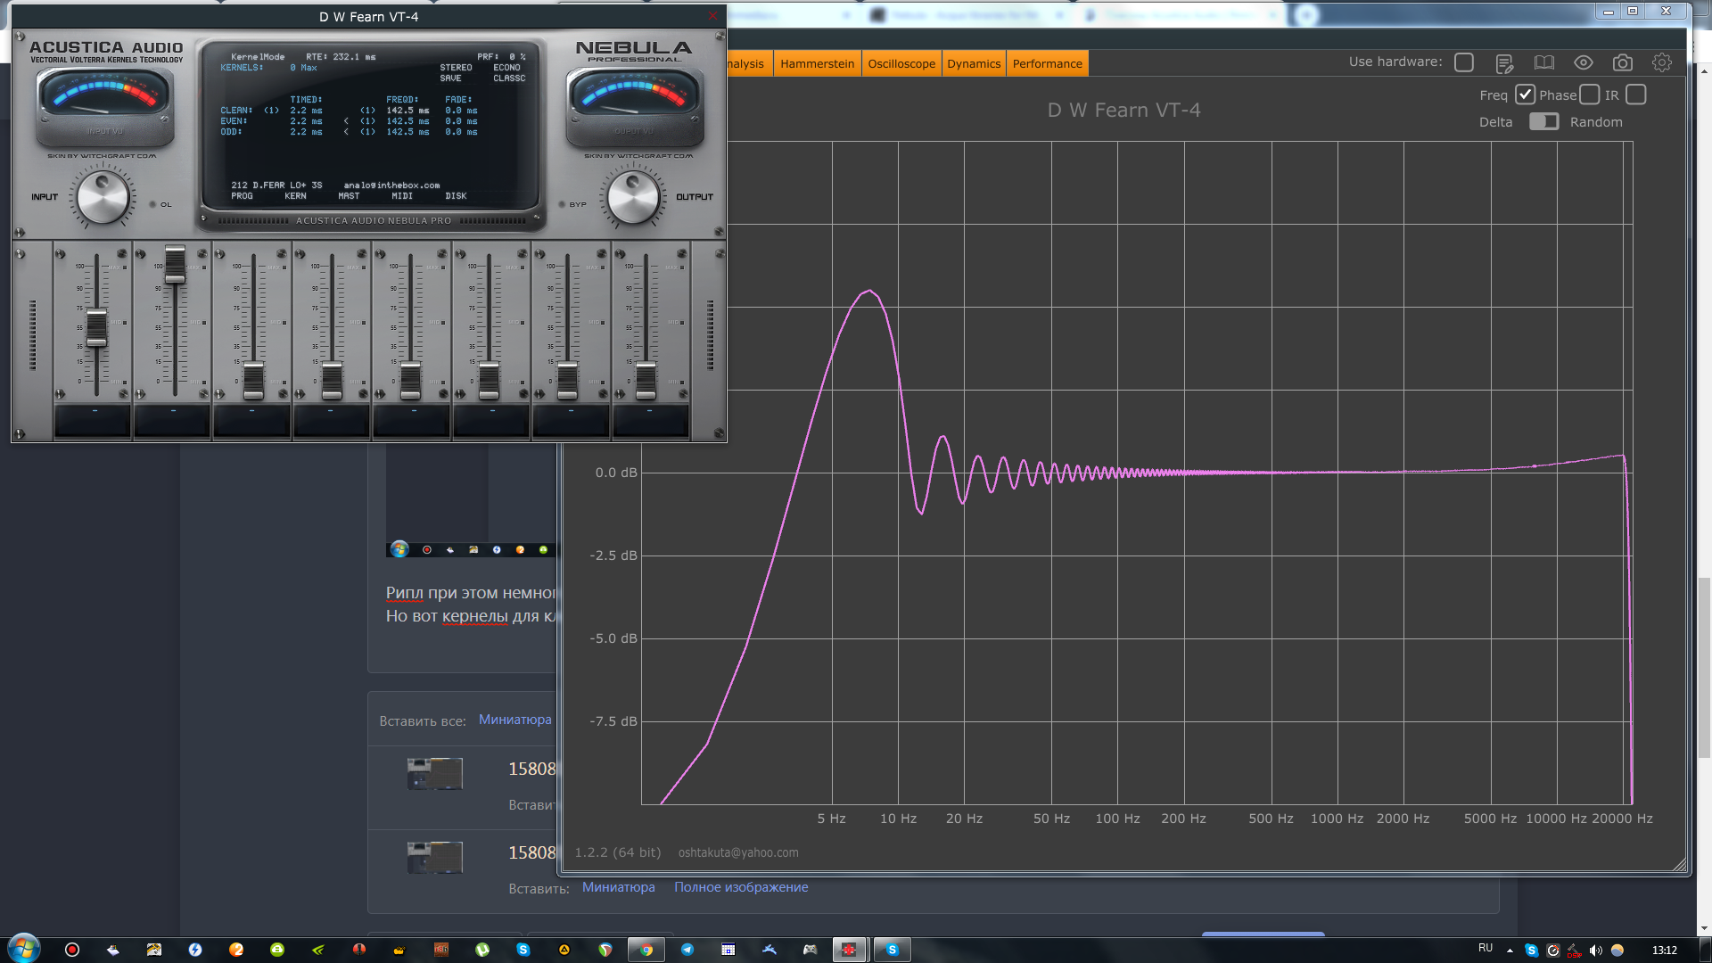
Task: Click SAVE in the Nebula display
Action: click(x=450, y=78)
